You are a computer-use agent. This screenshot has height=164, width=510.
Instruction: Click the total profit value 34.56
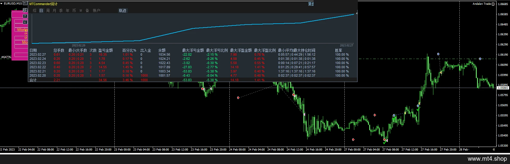click(x=103, y=80)
